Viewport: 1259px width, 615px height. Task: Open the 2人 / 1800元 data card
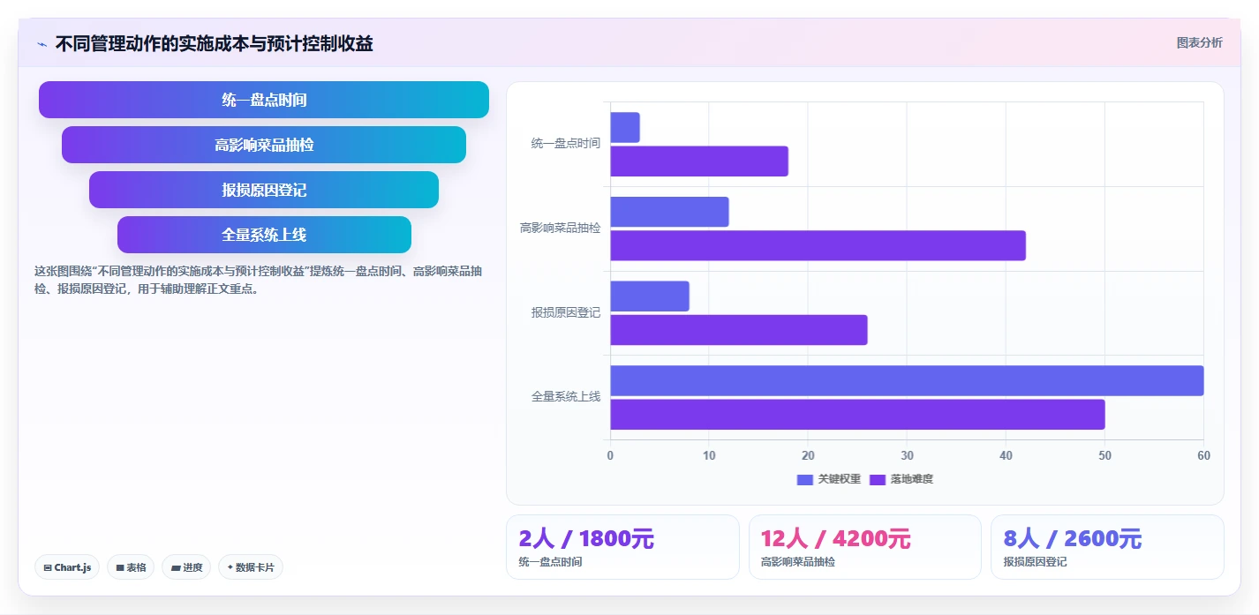[622, 547]
